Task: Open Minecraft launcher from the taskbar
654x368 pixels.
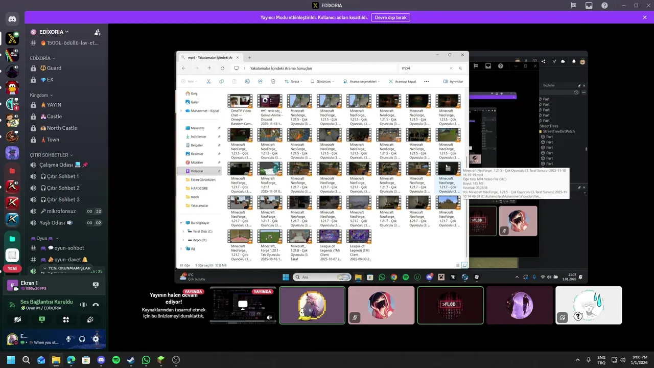Action: point(161,360)
